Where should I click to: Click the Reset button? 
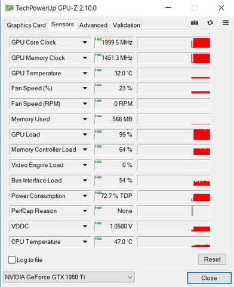(212, 259)
